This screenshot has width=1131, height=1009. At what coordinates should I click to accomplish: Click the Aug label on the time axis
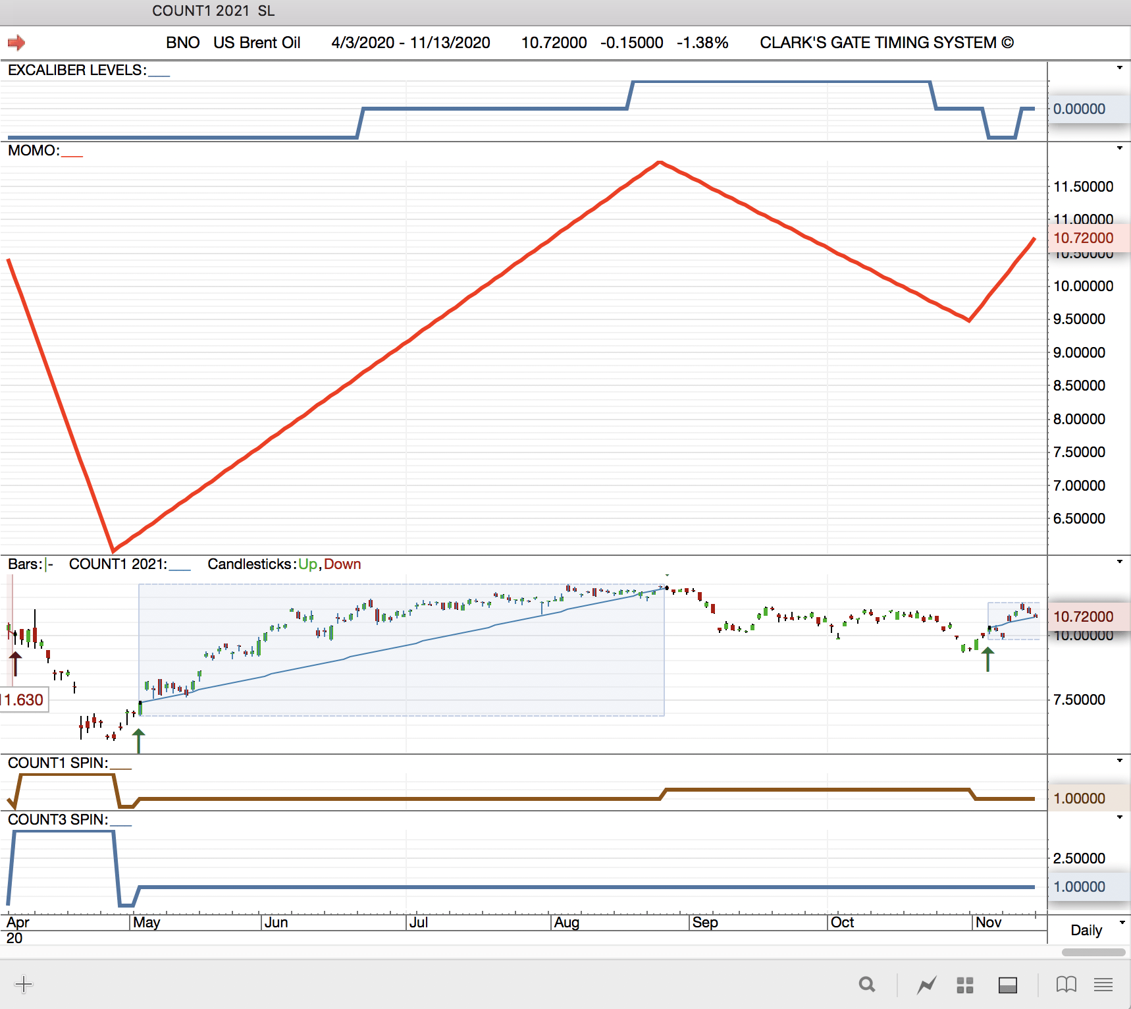567,922
